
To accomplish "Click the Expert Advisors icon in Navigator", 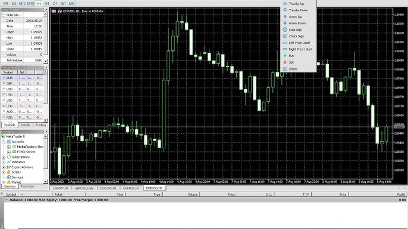I will 9,167.
